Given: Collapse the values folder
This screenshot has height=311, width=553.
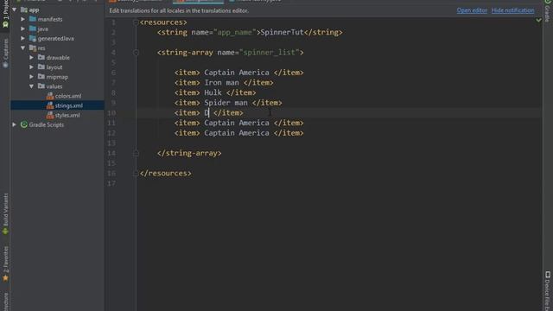Looking at the screenshot, I should (x=32, y=86).
